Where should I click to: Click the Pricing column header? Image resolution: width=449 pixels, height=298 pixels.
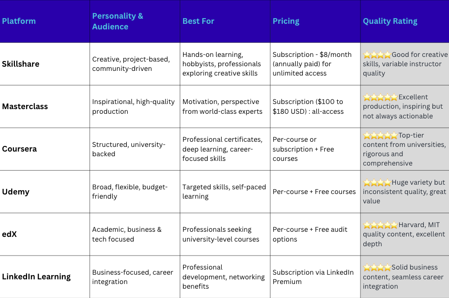pyautogui.click(x=315, y=21)
